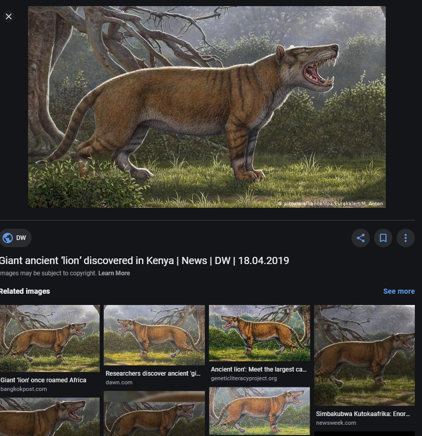Open bangkokpost.com related image thumbnail
This screenshot has height=436, width=422.
(x=50, y=338)
